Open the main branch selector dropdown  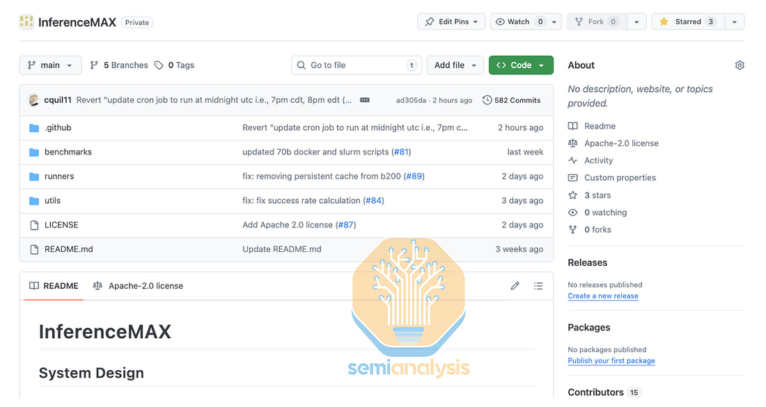(50, 65)
